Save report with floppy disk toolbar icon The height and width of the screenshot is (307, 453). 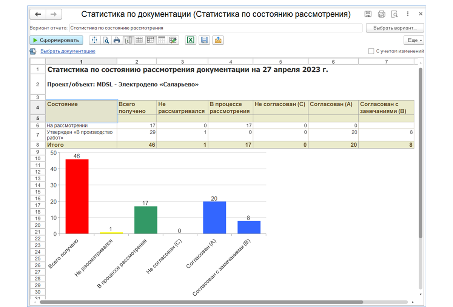[x=204, y=40]
